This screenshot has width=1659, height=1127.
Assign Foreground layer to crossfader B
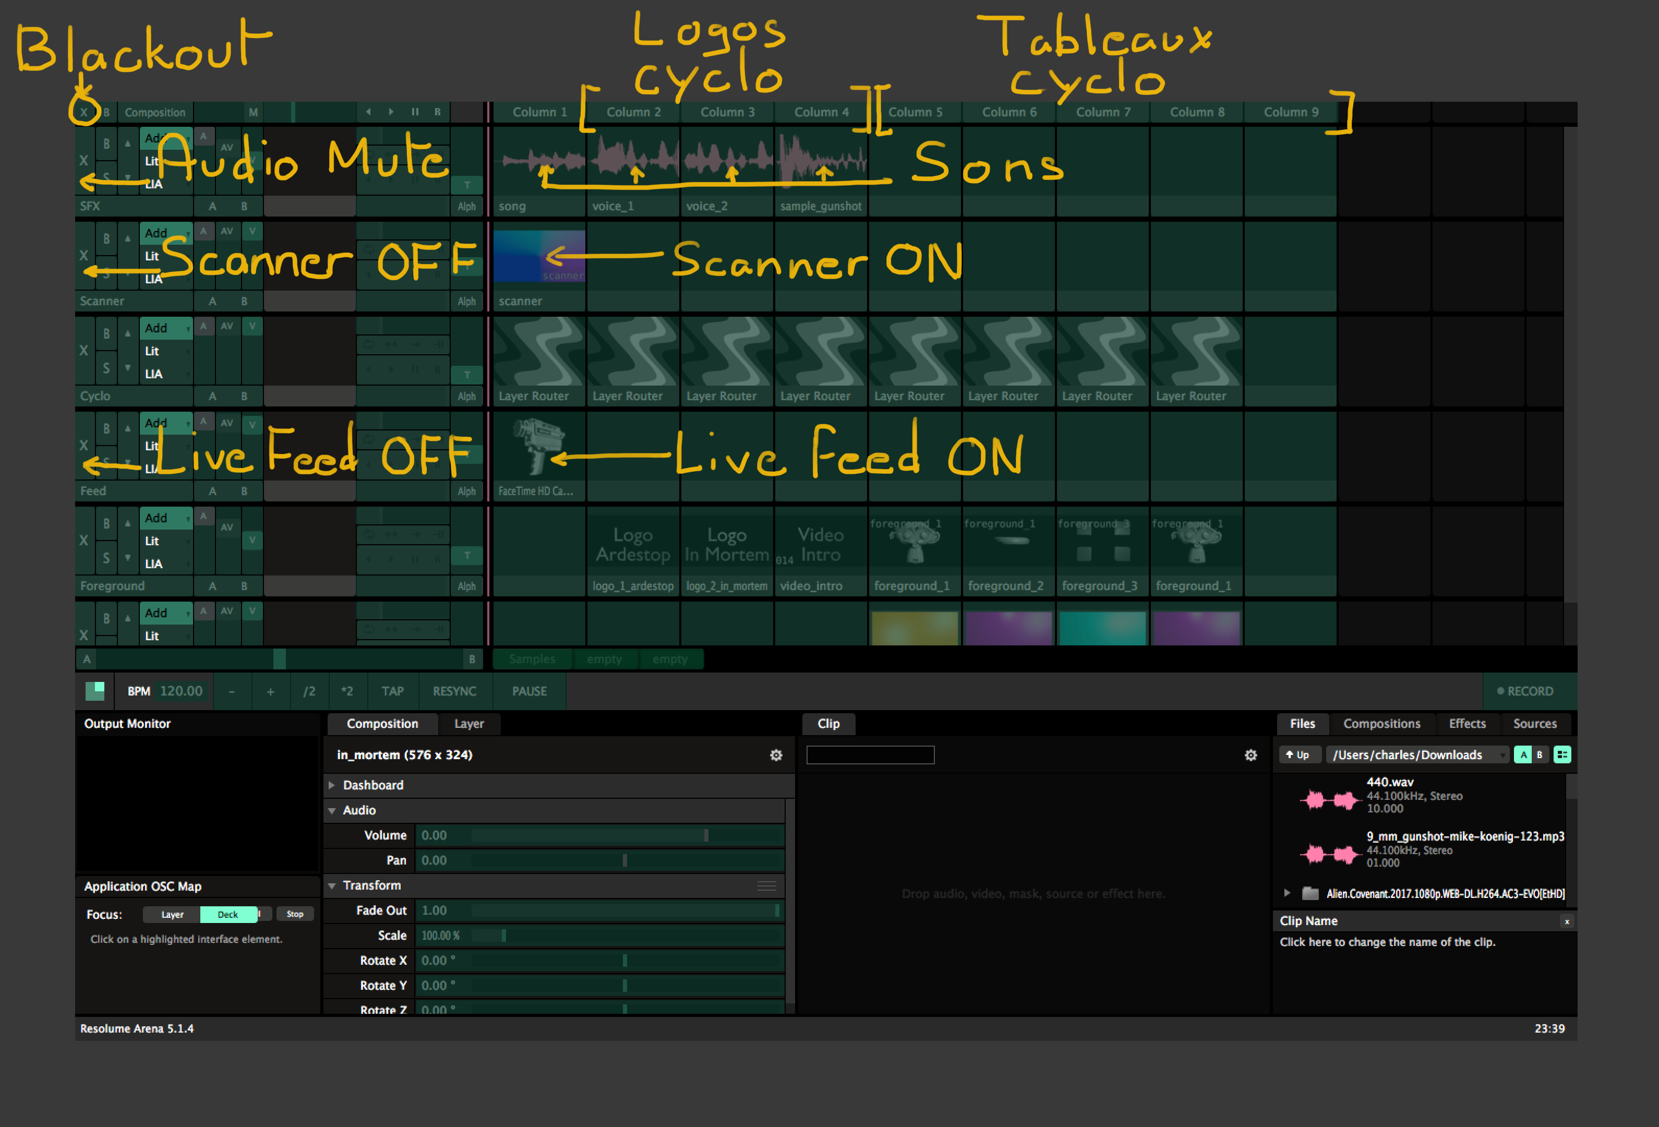click(244, 586)
